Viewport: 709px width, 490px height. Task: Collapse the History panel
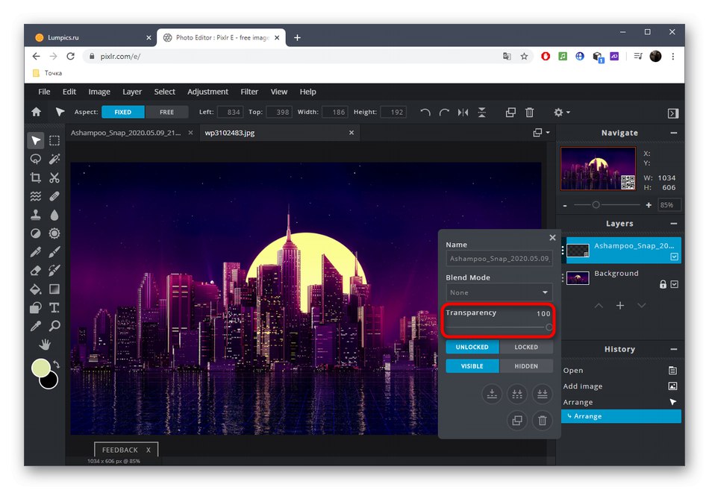(674, 349)
